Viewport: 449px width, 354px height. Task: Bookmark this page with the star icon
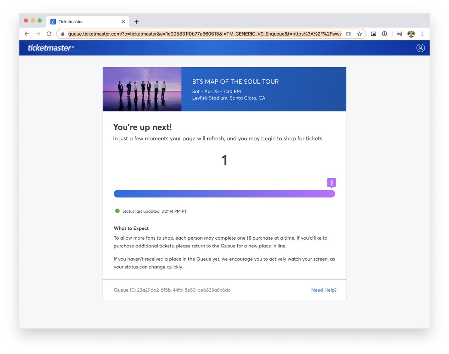tap(360, 34)
